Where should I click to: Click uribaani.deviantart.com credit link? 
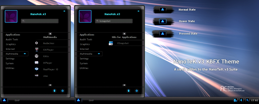(x=236, y=91)
